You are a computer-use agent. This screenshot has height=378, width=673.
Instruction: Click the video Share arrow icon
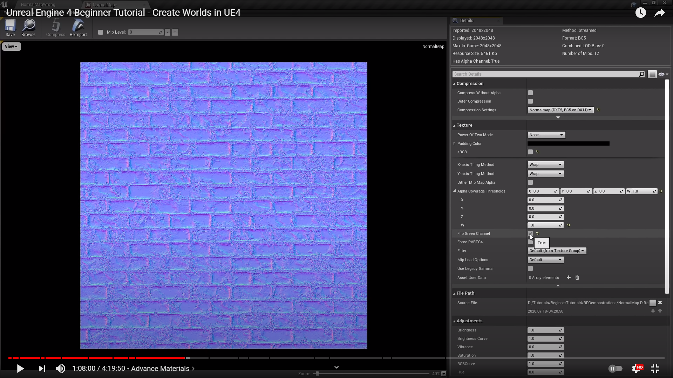click(x=659, y=13)
